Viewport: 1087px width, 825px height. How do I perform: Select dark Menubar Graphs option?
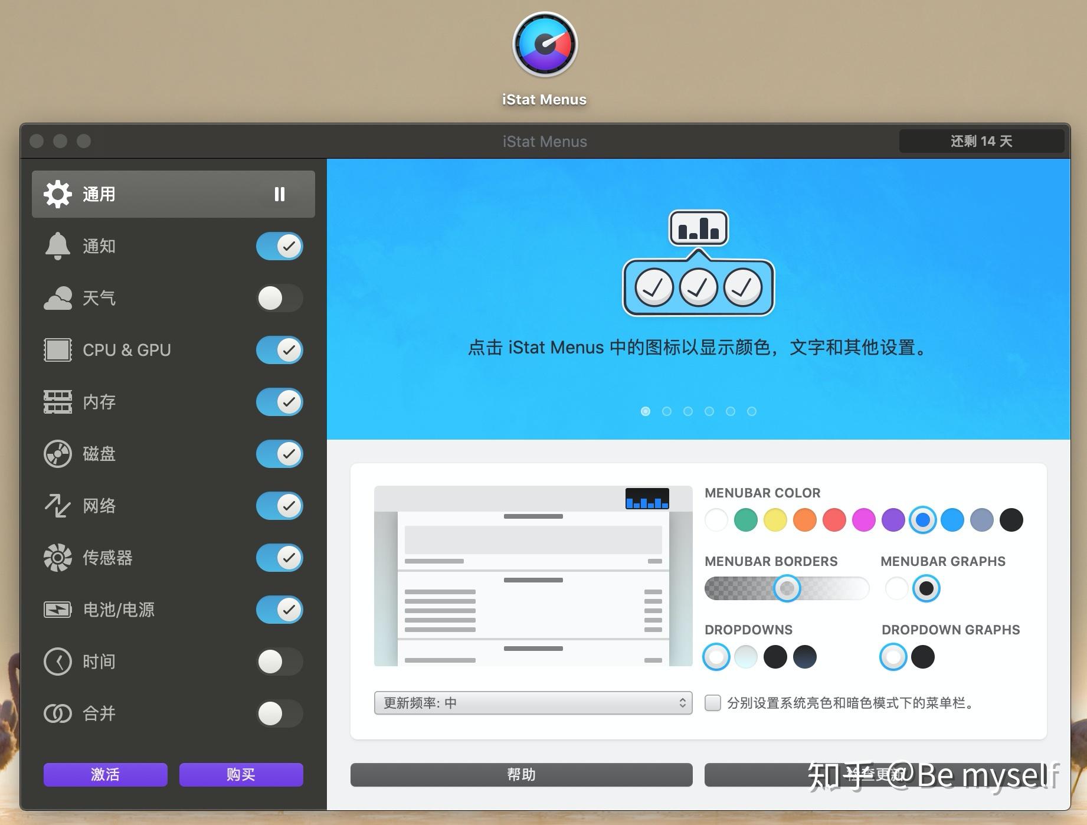[x=926, y=588]
